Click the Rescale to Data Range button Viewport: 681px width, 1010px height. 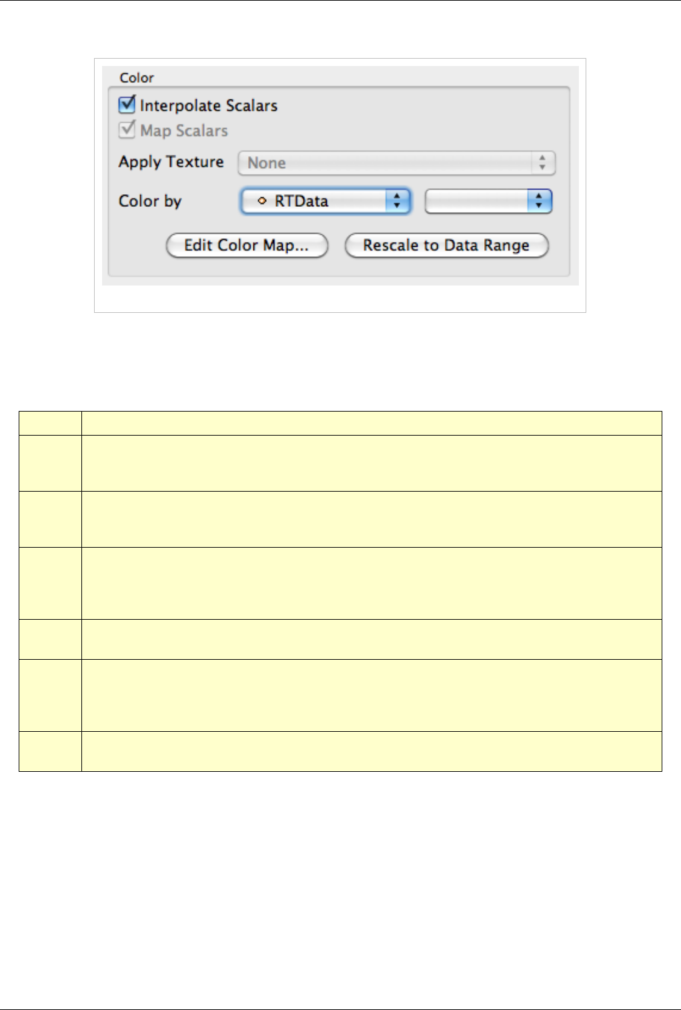(446, 245)
